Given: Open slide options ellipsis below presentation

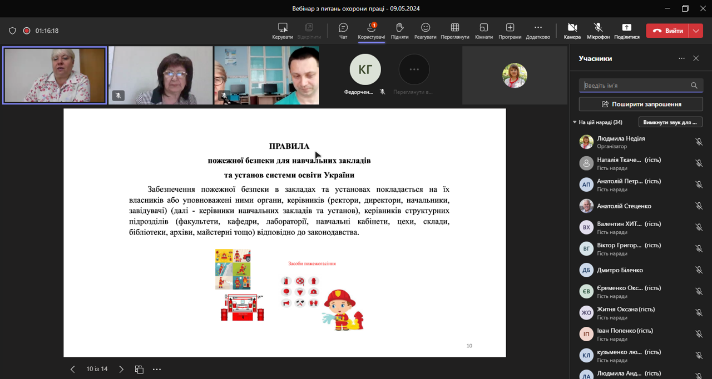Looking at the screenshot, I should [157, 370].
